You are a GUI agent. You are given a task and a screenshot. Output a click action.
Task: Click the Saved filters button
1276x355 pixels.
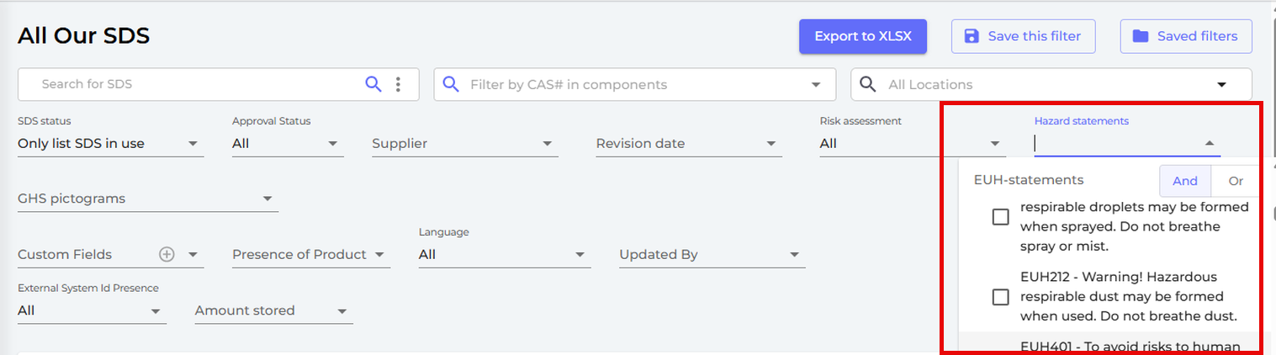[x=1186, y=36]
